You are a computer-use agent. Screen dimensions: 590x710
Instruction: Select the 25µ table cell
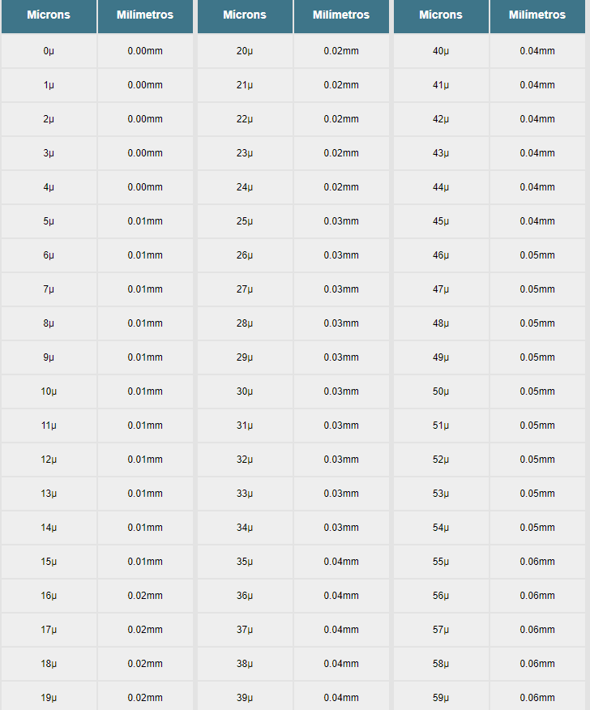point(245,221)
